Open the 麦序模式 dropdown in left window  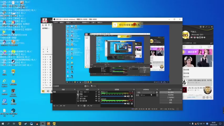click(x=46, y=28)
